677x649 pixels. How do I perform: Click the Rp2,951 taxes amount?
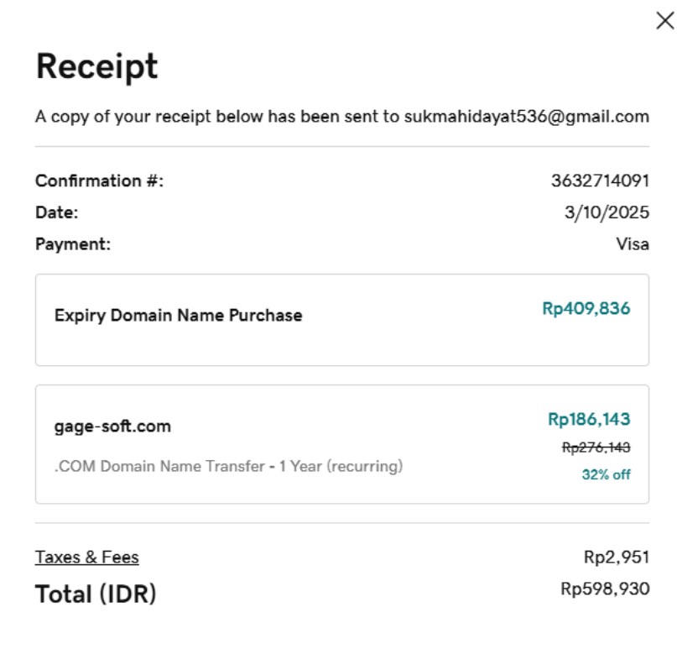(x=616, y=557)
